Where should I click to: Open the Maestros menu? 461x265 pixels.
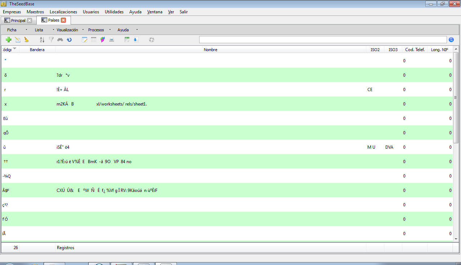click(x=35, y=12)
